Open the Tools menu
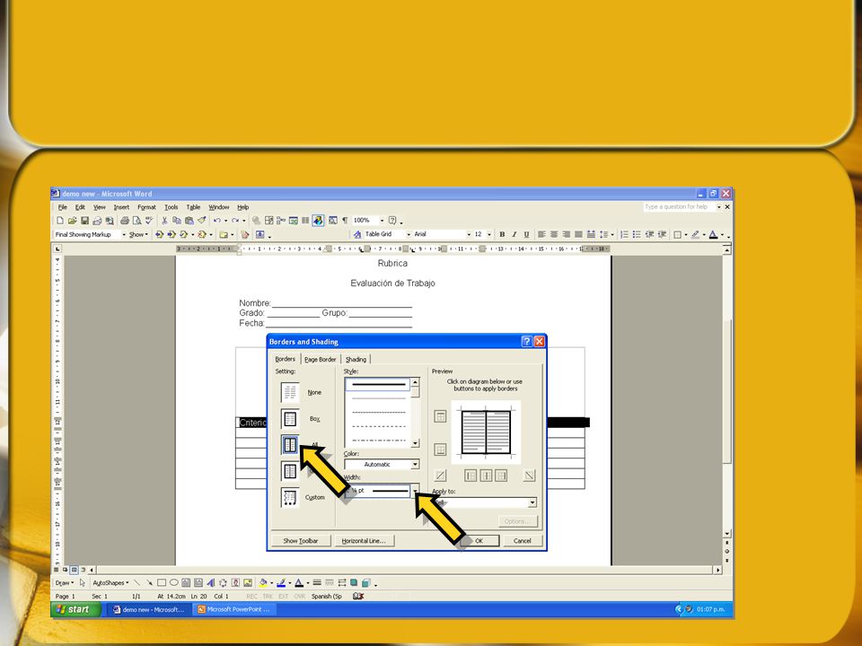Screen dimensions: 862x646 pos(171,207)
